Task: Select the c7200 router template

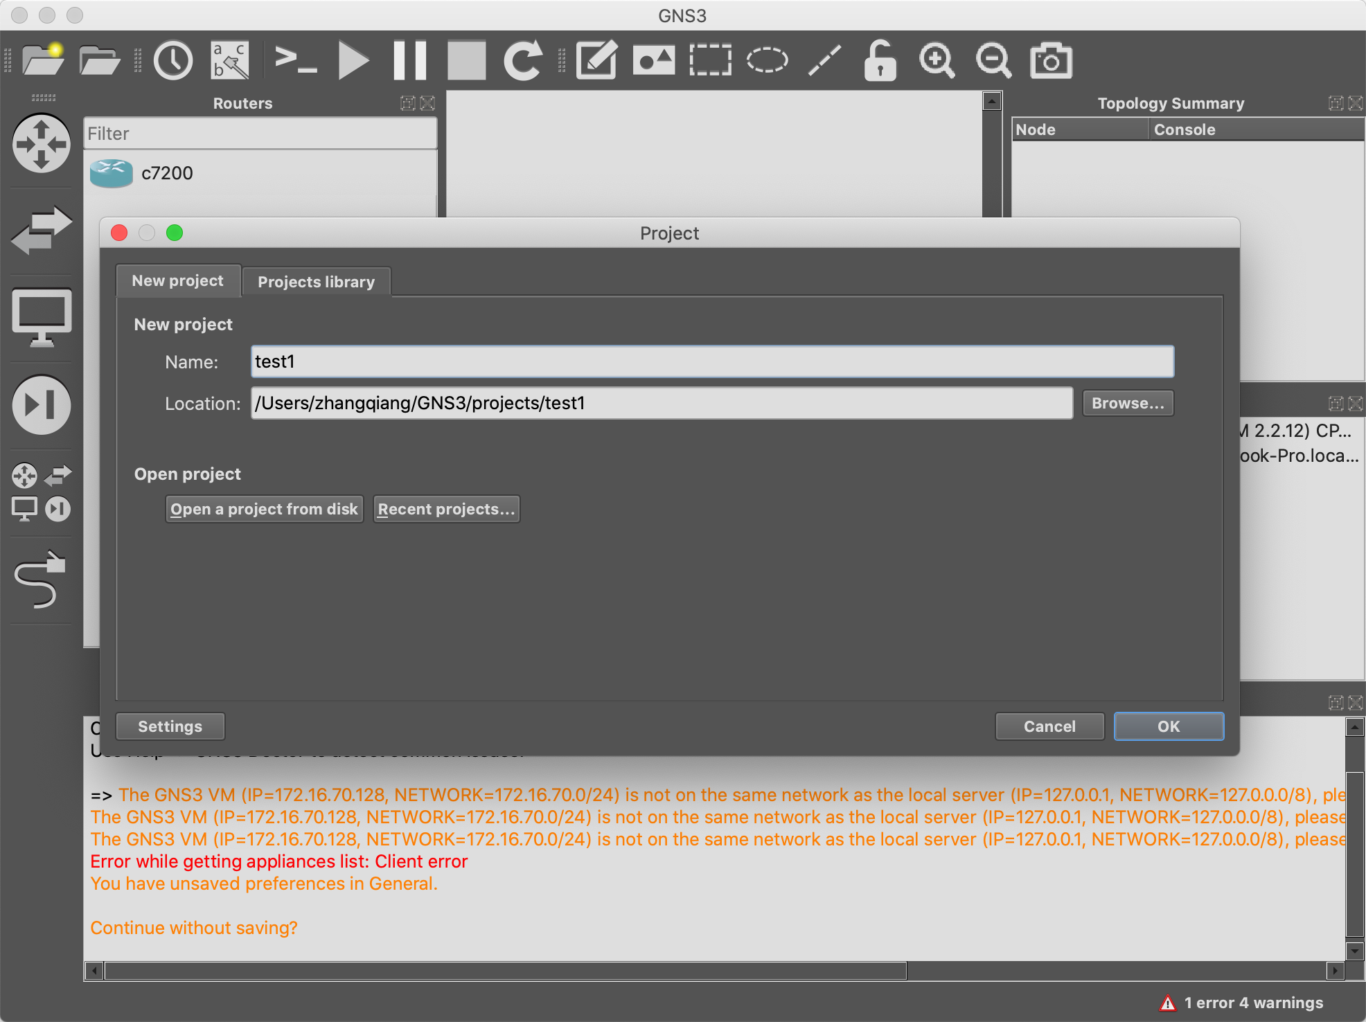Action: point(167,173)
